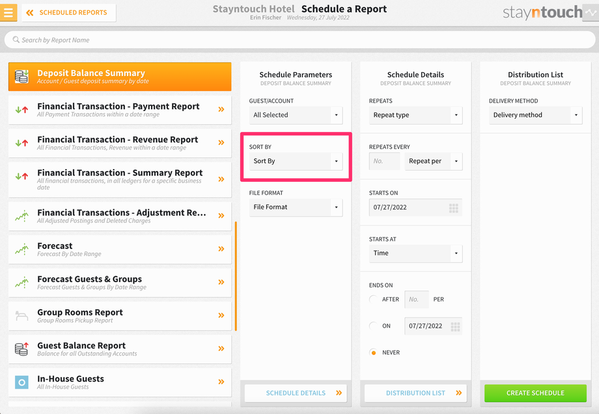Open the File Format dropdown

click(296, 207)
